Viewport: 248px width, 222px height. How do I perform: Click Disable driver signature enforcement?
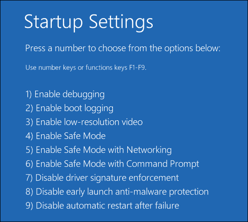[x=102, y=178]
